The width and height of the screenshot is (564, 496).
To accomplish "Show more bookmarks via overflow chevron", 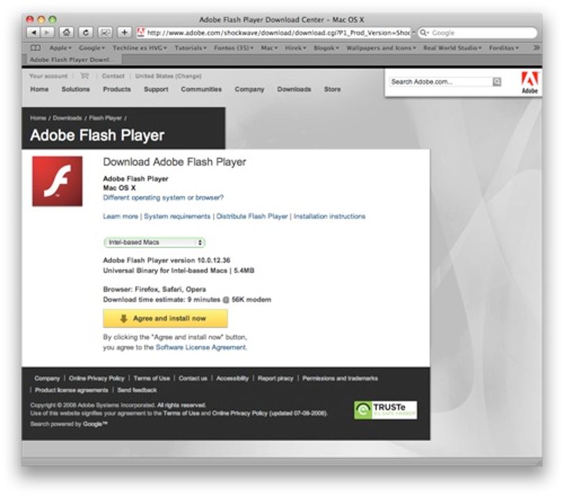I will 536,48.
